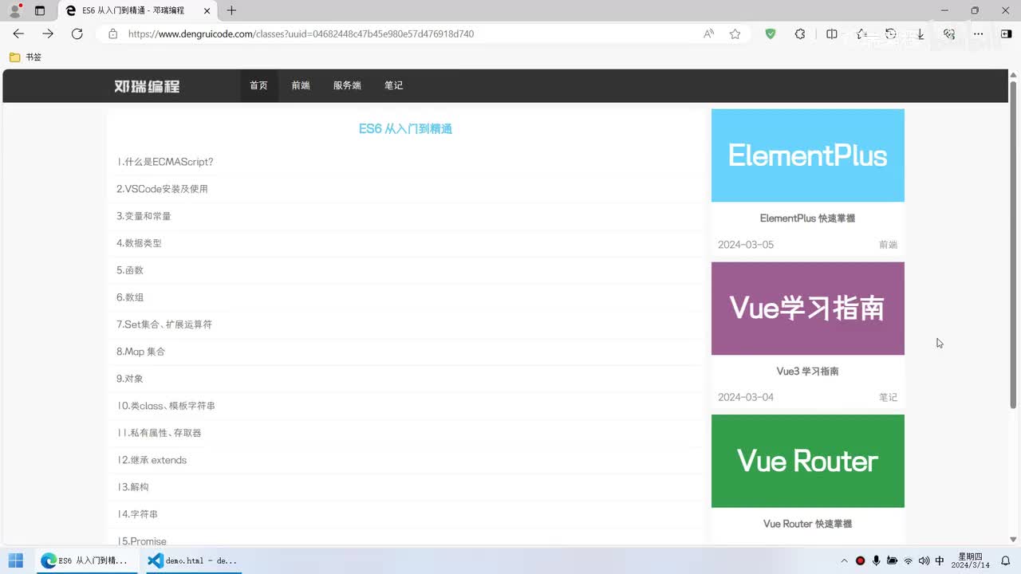Image resolution: width=1021 pixels, height=574 pixels.
Task: Open Vue3 学习指南 title link
Action: [x=807, y=372]
